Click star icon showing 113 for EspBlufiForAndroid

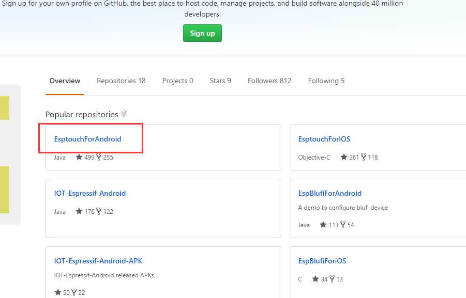tap(323, 225)
